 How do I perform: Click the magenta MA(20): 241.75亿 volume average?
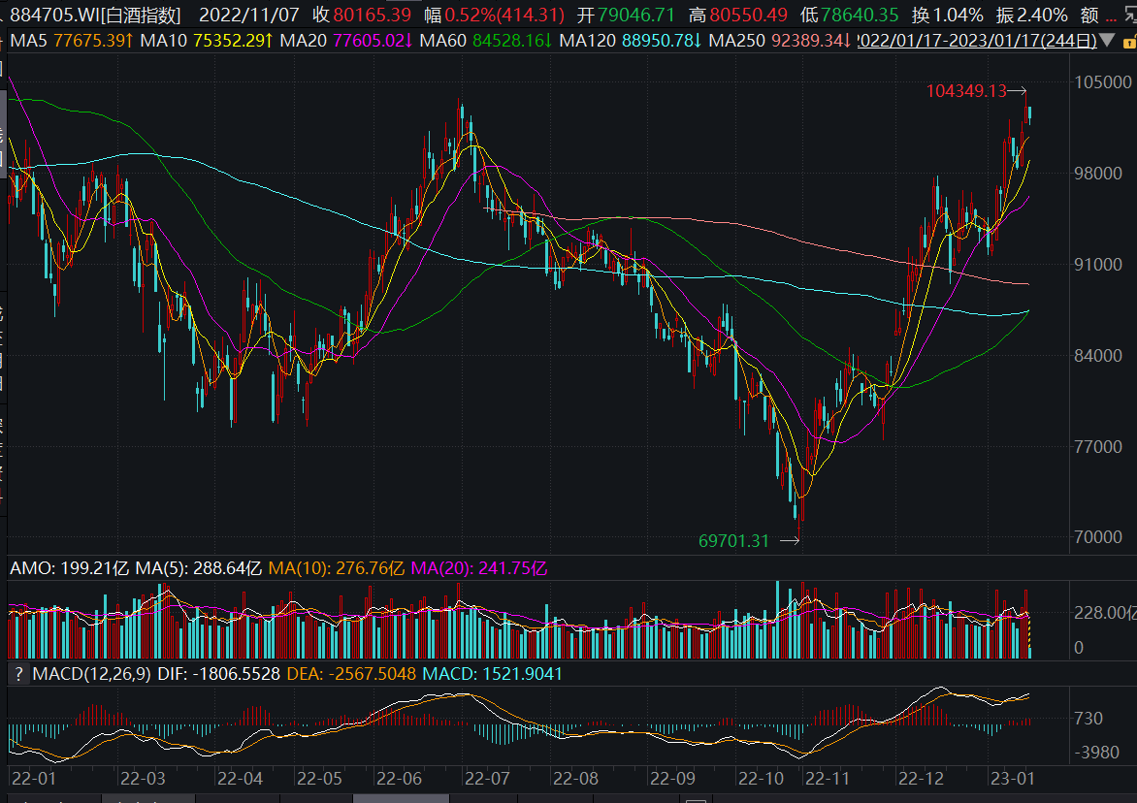pyautogui.click(x=478, y=568)
